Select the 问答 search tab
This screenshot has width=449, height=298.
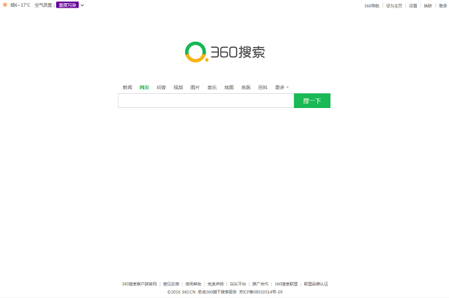pos(161,87)
